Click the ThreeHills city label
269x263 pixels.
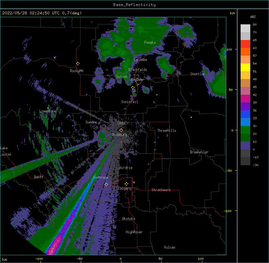(167, 131)
